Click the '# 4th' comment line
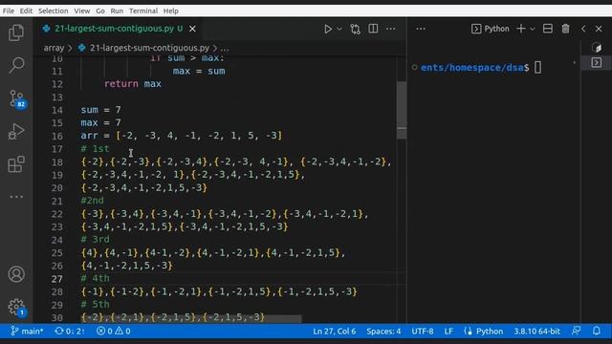The image size is (612, 344). (x=95, y=278)
